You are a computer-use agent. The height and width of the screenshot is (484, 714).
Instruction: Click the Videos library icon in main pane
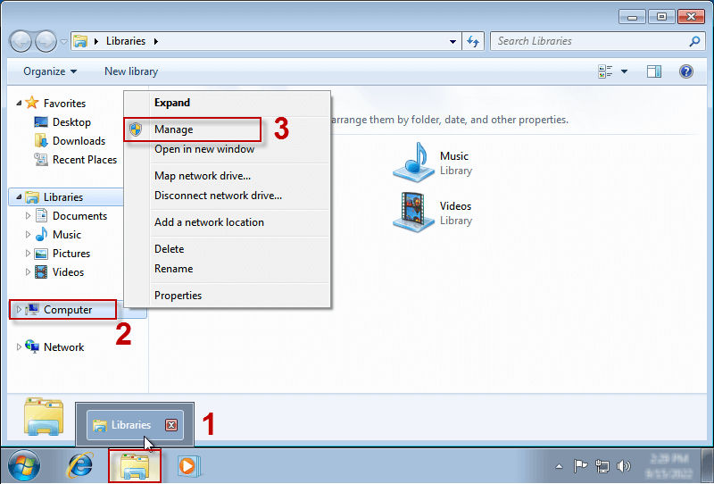pos(413,213)
